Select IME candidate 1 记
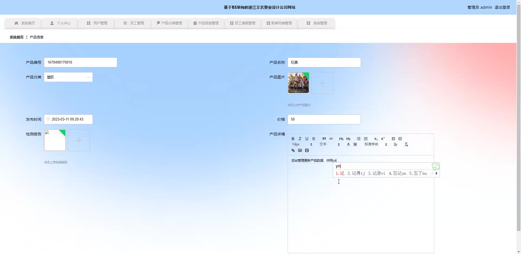The width and height of the screenshot is (521, 254). (x=340, y=173)
